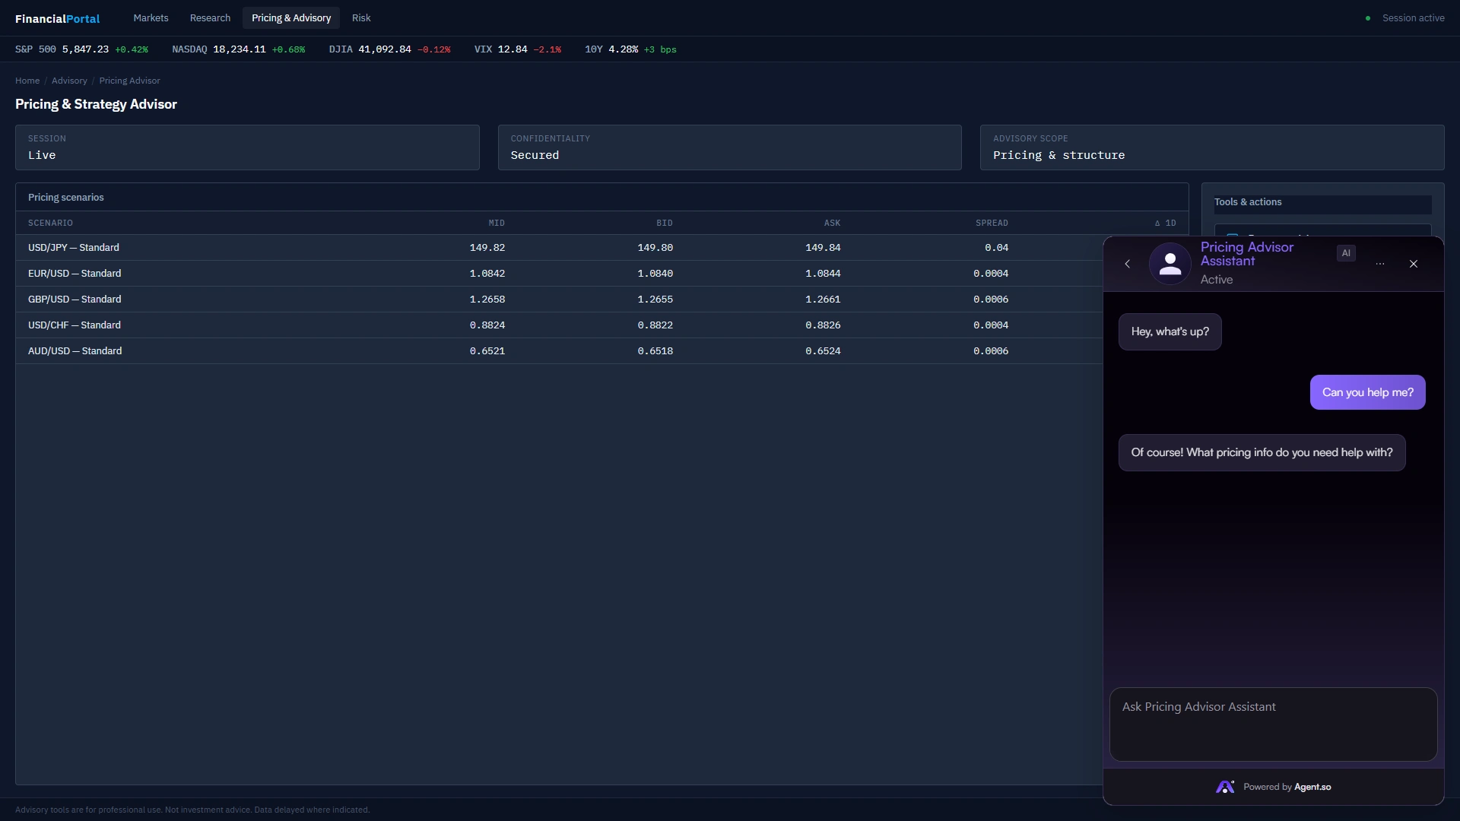Viewport: 1460px width, 821px height.
Task: Go to Home breadcrumb link
Action: tap(27, 81)
